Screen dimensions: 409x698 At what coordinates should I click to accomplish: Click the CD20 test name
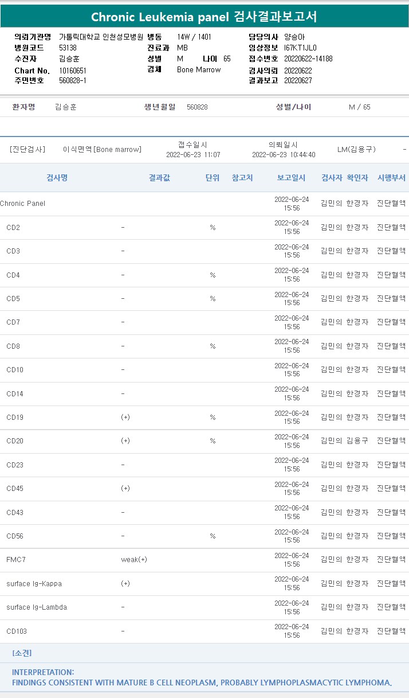[x=15, y=441]
